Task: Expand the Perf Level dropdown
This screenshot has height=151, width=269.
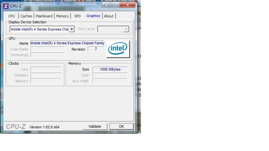Action: click(125, 29)
